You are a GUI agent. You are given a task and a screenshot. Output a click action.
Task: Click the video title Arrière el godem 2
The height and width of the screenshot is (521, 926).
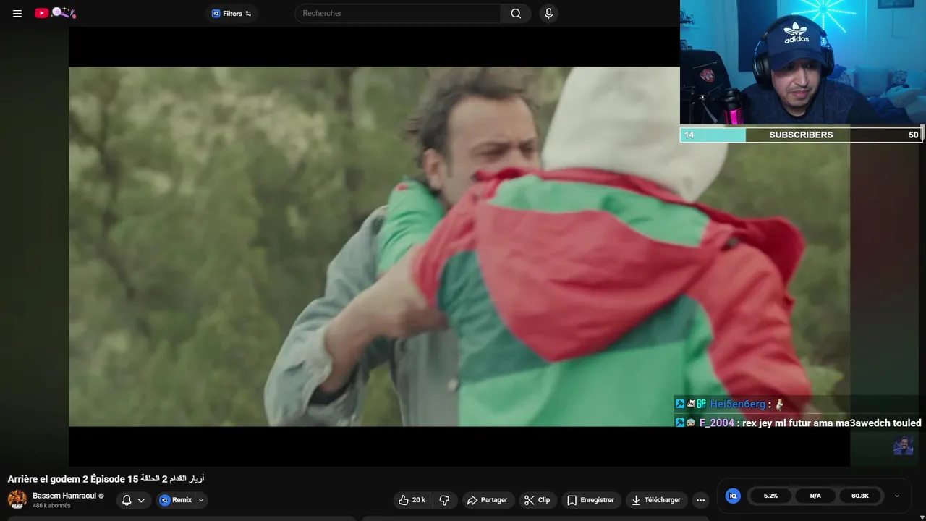click(106, 479)
